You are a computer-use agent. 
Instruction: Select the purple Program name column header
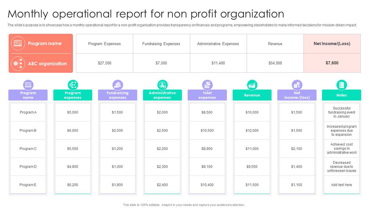tap(28, 95)
